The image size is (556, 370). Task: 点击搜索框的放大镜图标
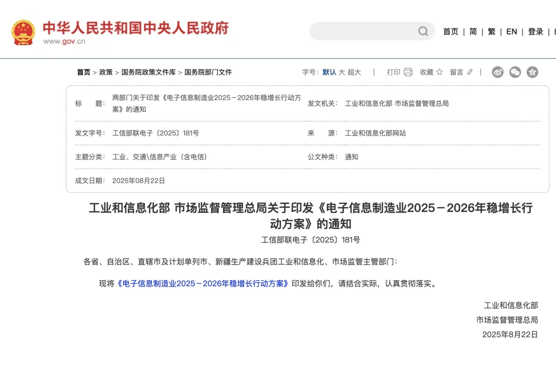coord(422,31)
